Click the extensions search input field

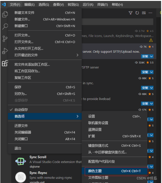pos(118,22)
